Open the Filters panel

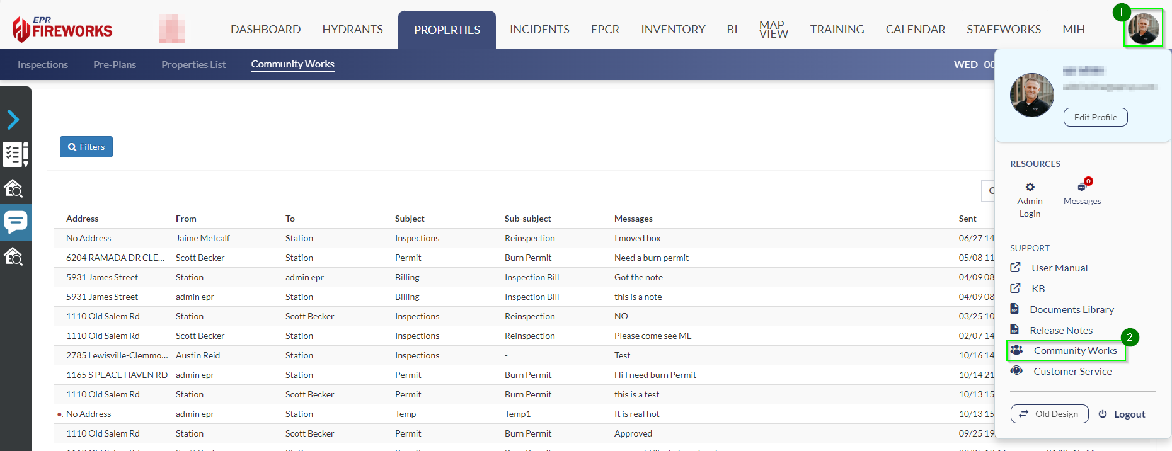[86, 147]
